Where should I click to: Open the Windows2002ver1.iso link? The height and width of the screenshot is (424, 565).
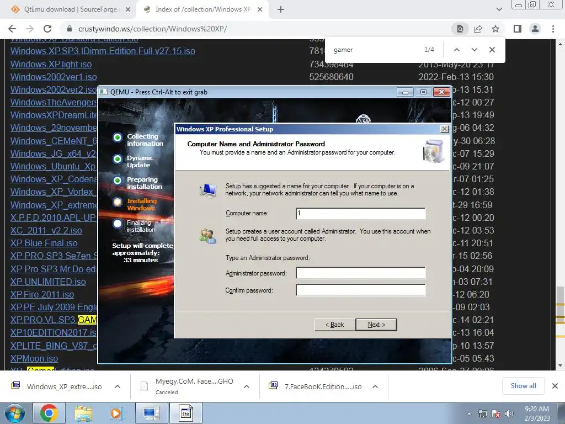54,77
